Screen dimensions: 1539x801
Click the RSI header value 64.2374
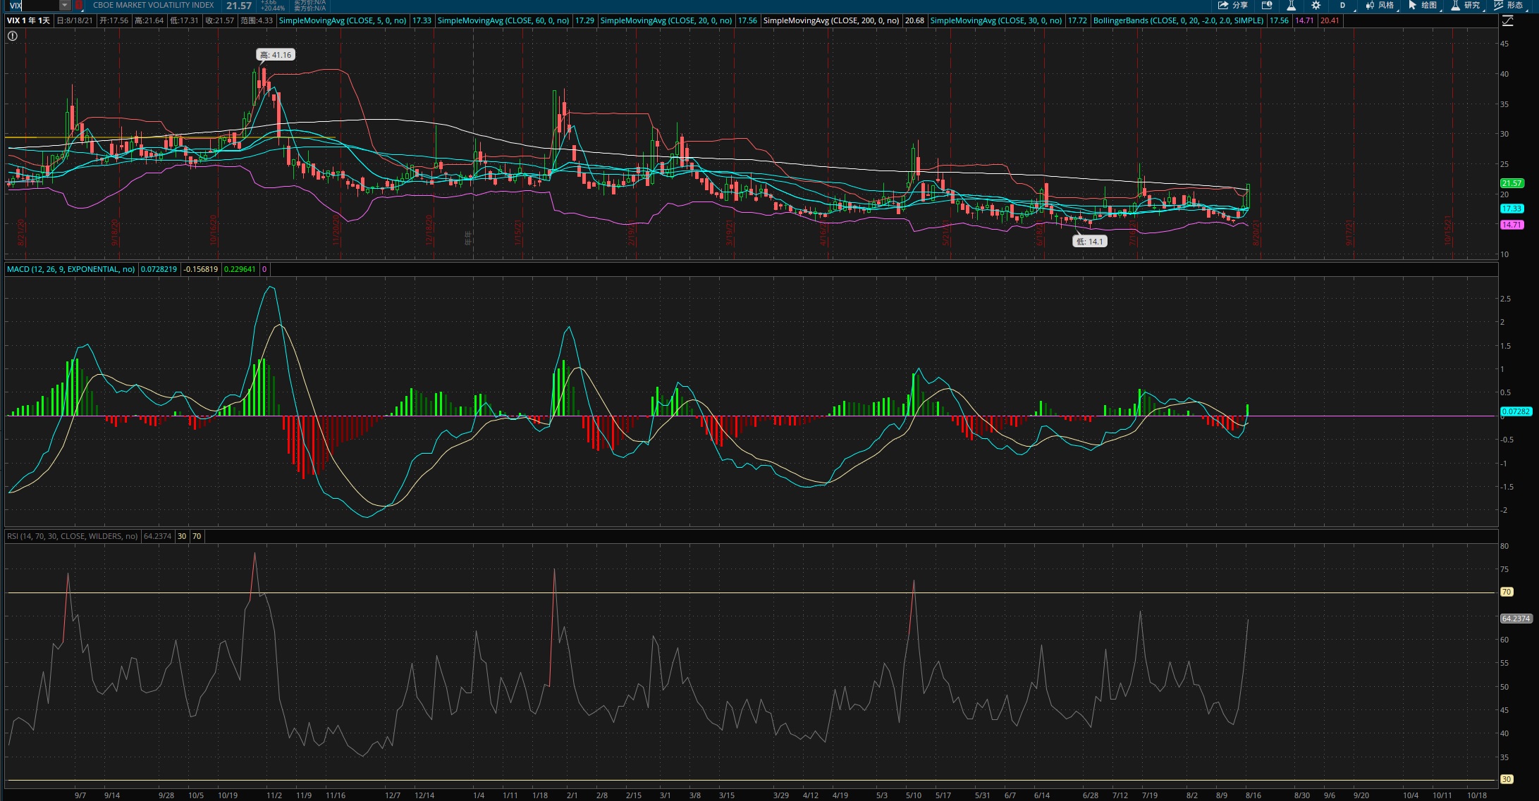click(158, 536)
